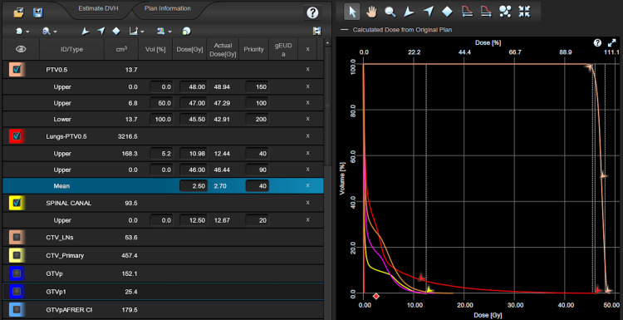Screen dimensions: 623x320
Task: Select the magnifier zoom tool
Action: pyautogui.click(x=390, y=12)
